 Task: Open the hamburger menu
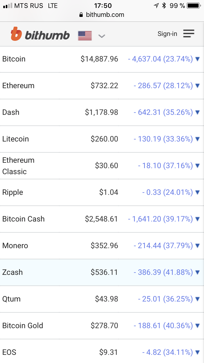click(188, 34)
